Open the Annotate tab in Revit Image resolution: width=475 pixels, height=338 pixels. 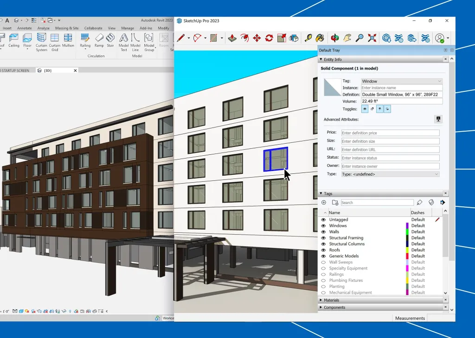pos(24,28)
